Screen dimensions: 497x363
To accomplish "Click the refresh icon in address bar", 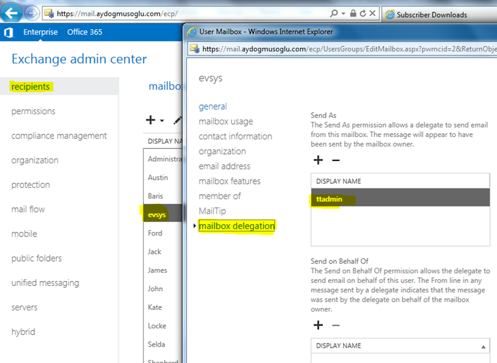I will [373, 13].
